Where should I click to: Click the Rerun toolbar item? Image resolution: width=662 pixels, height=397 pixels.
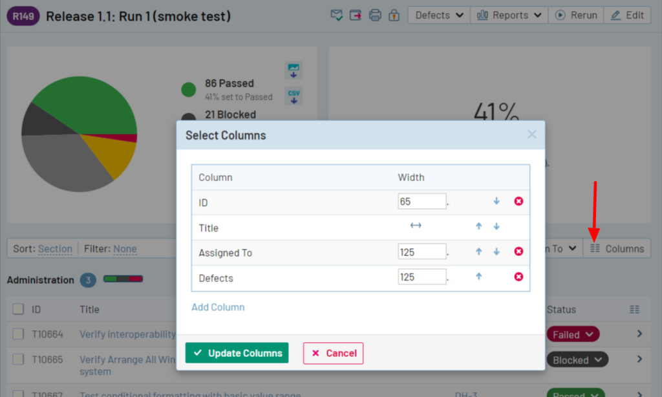(x=576, y=16)
